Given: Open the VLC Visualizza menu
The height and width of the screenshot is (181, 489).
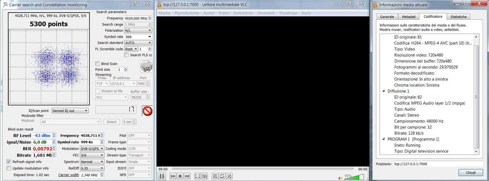Looking at the screenshot, I should [x=288, y=13].
